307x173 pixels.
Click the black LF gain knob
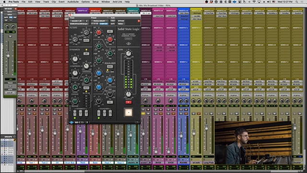99,101
